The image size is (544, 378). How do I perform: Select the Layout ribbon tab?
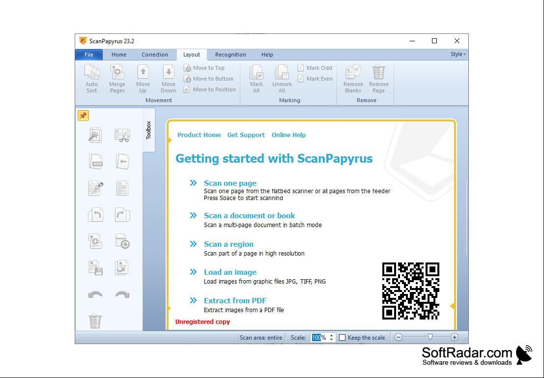[x=192, y=55]
